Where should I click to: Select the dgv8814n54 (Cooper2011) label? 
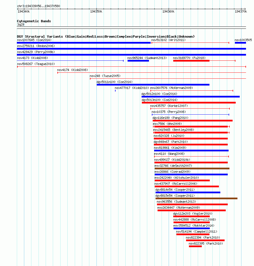[x=175, y=190]
